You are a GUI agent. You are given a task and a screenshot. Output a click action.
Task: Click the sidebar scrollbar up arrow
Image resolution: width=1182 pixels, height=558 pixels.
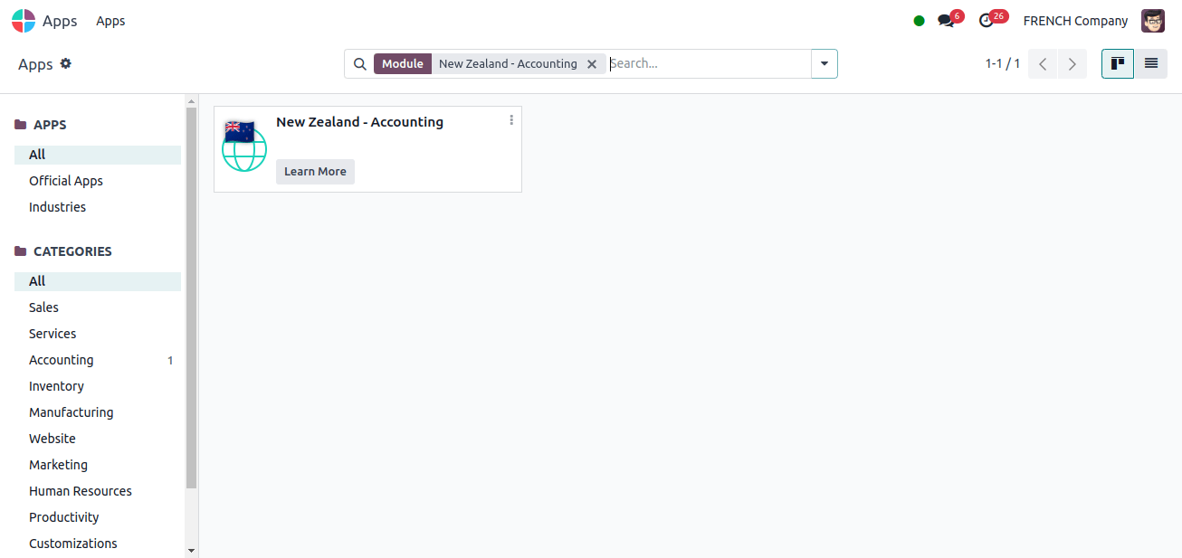(x=191, y=100)
